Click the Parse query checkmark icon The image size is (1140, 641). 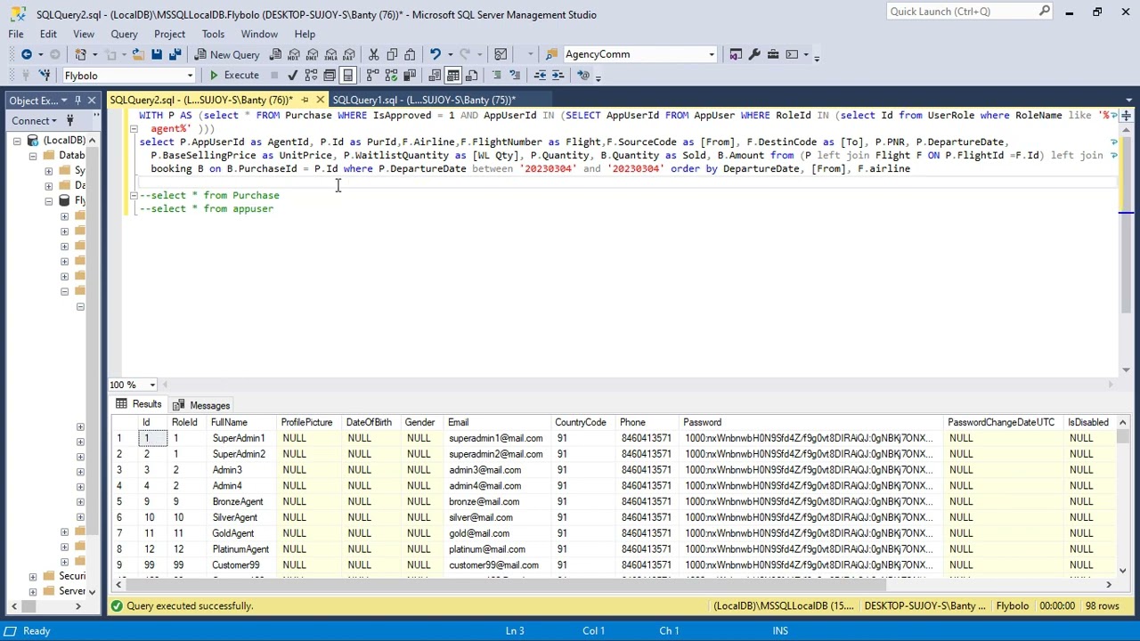pos(292,76)
